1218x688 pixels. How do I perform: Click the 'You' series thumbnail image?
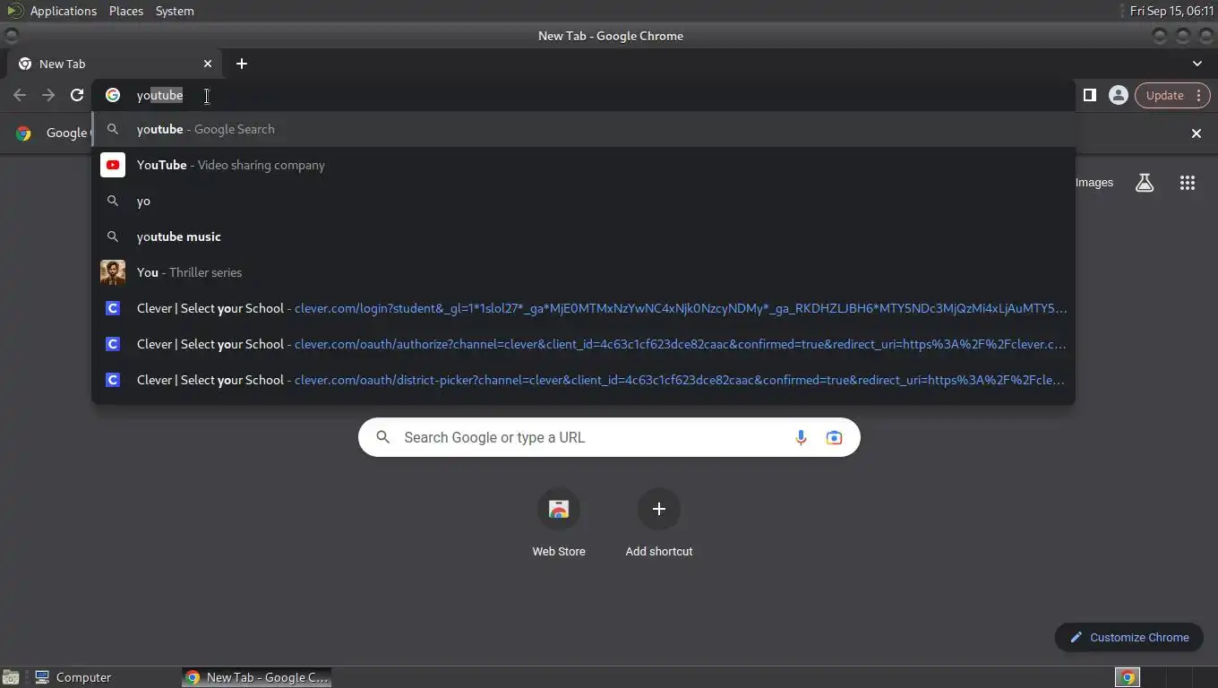coord(113,272)
